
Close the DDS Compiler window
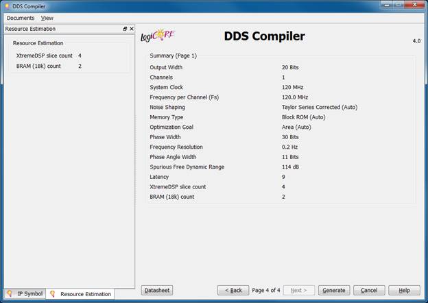pyautogui.click(x=414, y=5)
